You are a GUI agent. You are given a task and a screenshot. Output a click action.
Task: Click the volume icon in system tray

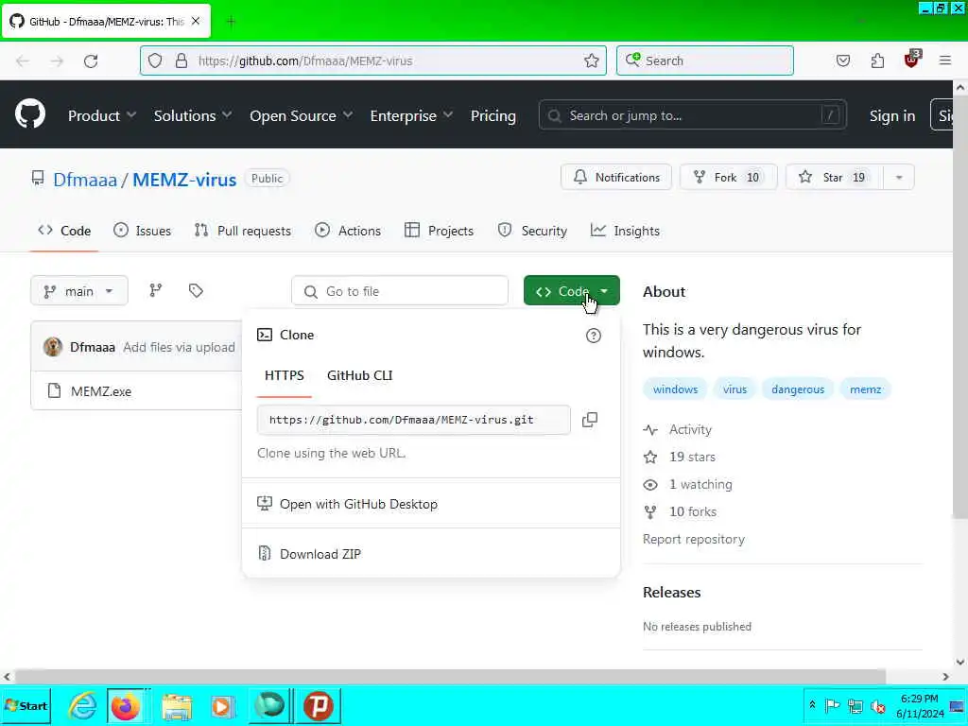coord(877,705)
